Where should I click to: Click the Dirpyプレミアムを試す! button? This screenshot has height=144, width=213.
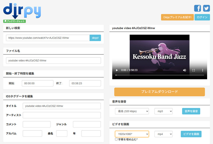(x=177, y=17)
